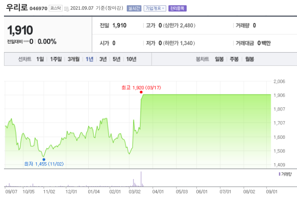Click the 하한가 1,340 text
Screen dimensions: 297x202
pos(179,43)
